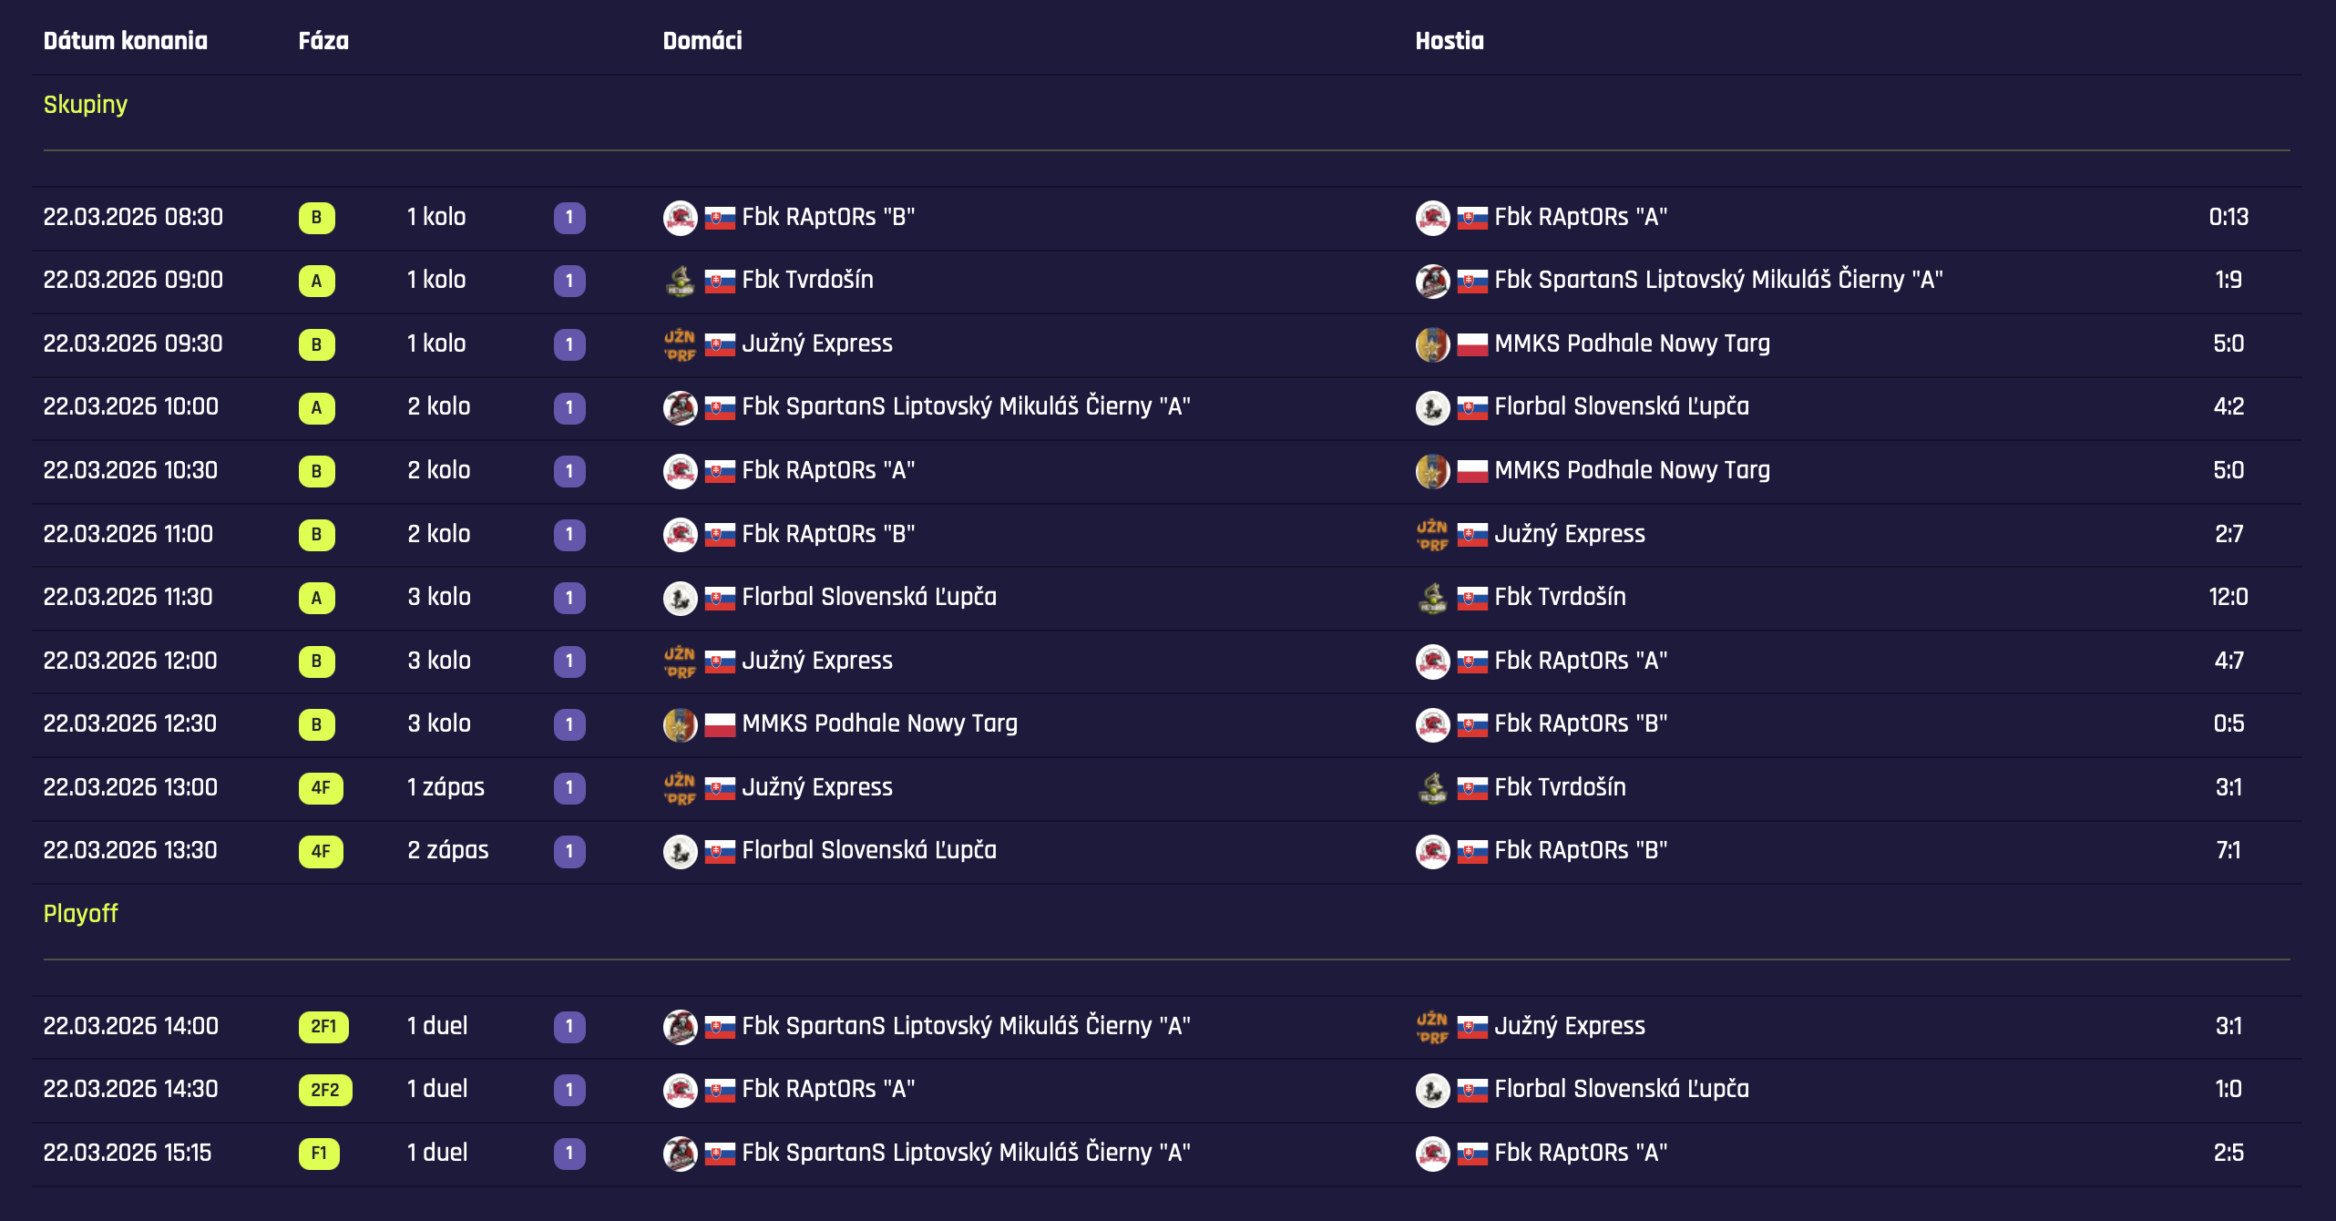
Task: Click the 12:0 score result
Action: coord(2228,598)
